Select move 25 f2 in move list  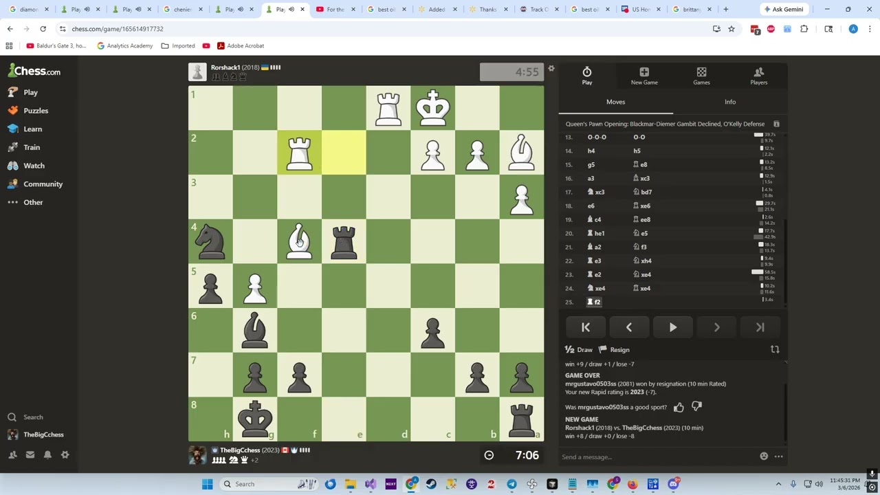[594, 302]
